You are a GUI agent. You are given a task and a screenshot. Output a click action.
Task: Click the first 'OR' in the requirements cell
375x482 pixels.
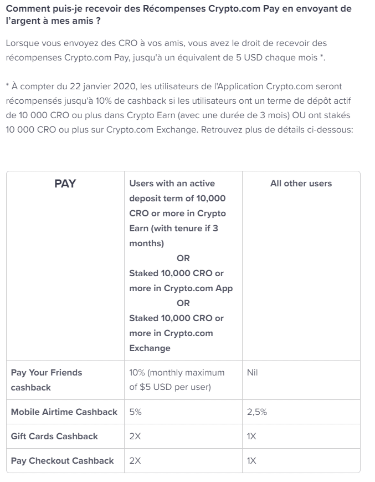(183, 258)
